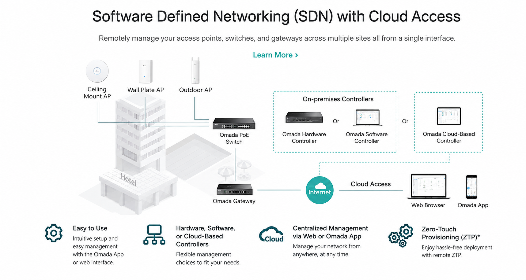Click the 'Intuitive setup and easy management' description
The width and height of the screenshot is (526, 280).
[98, 250]
